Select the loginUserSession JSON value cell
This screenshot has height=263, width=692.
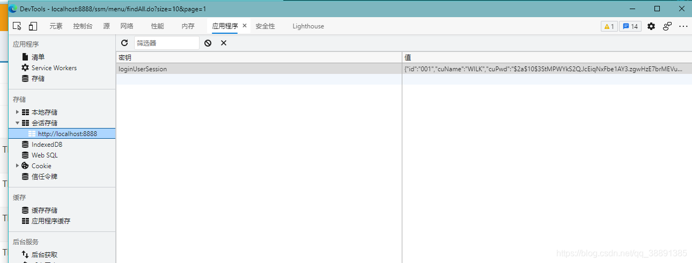tap(547, 69)
